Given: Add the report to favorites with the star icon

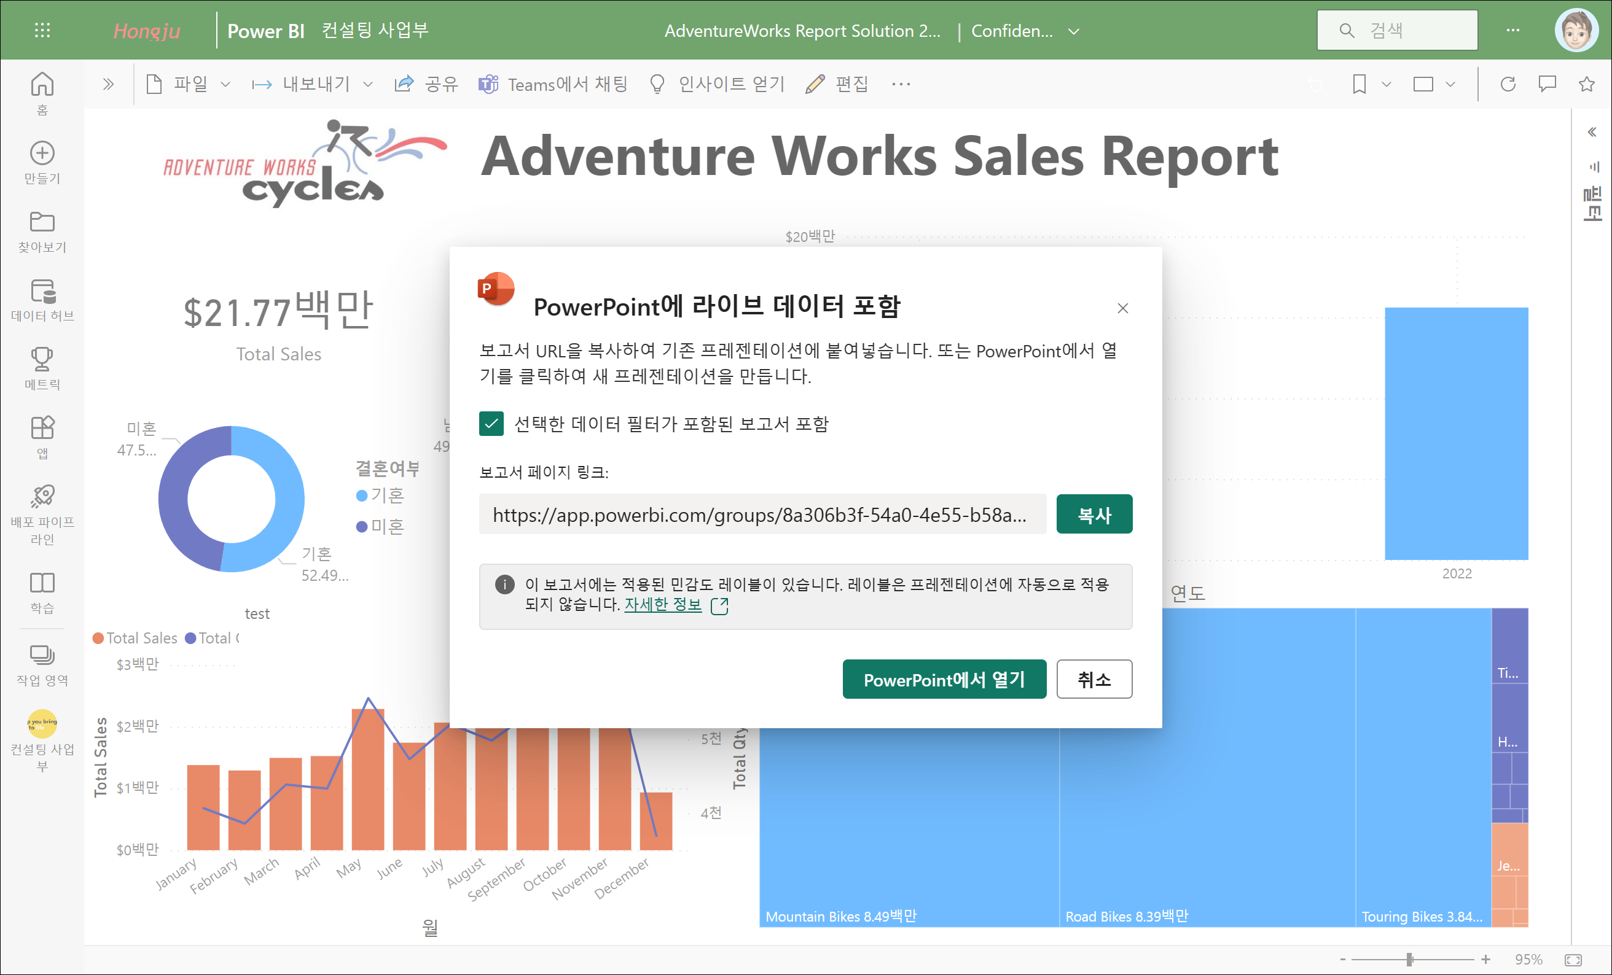Looking at the screenshot, I should (x=1586, y=84).
